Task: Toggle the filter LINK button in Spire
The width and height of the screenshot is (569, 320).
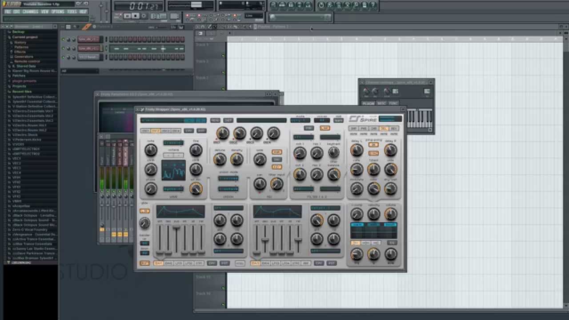Action: point(325,128)
